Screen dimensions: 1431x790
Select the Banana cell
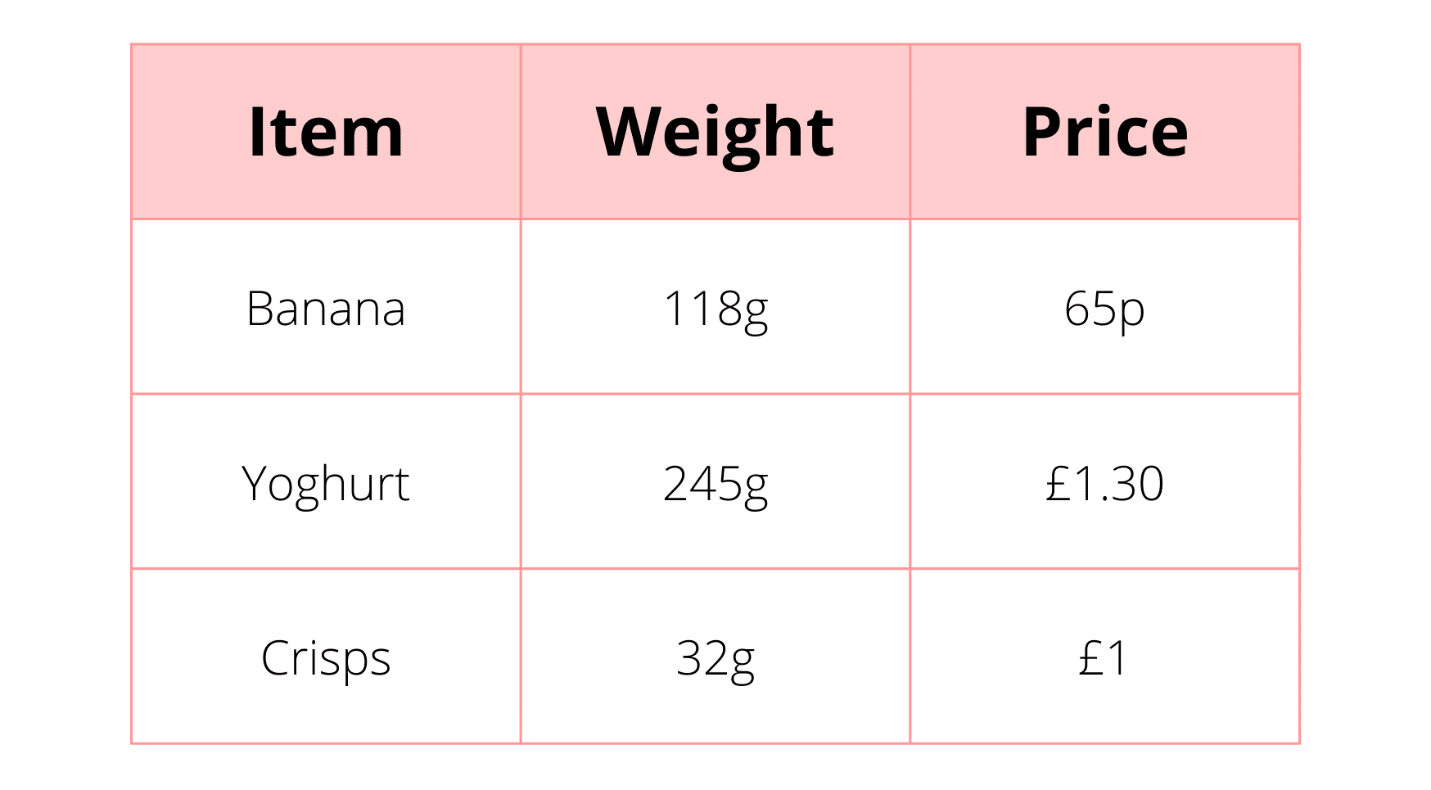click(x=326, y=309)
